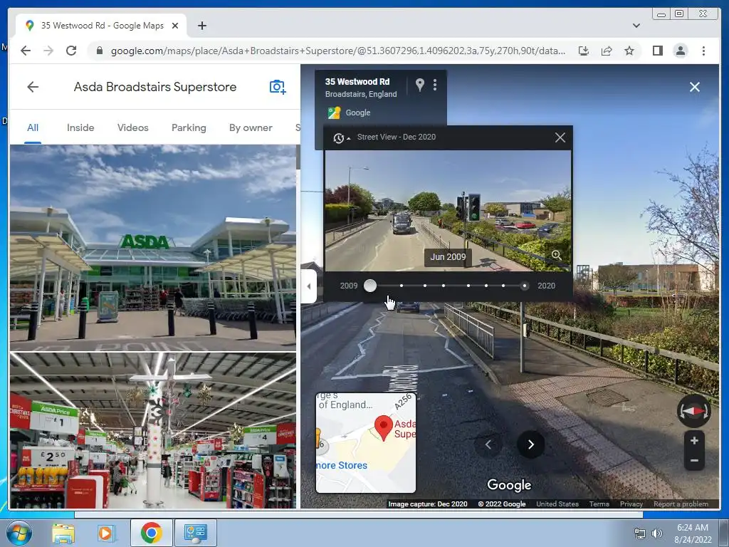Viewport: 729px width, 547px height.
Task: Go to previous Street View photo arrow
Action: [488, 444]
